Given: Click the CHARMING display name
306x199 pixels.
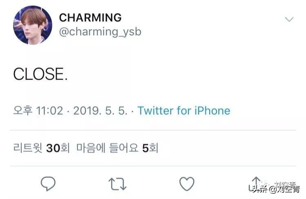Looking at the screenshot, I should [90, 18].
